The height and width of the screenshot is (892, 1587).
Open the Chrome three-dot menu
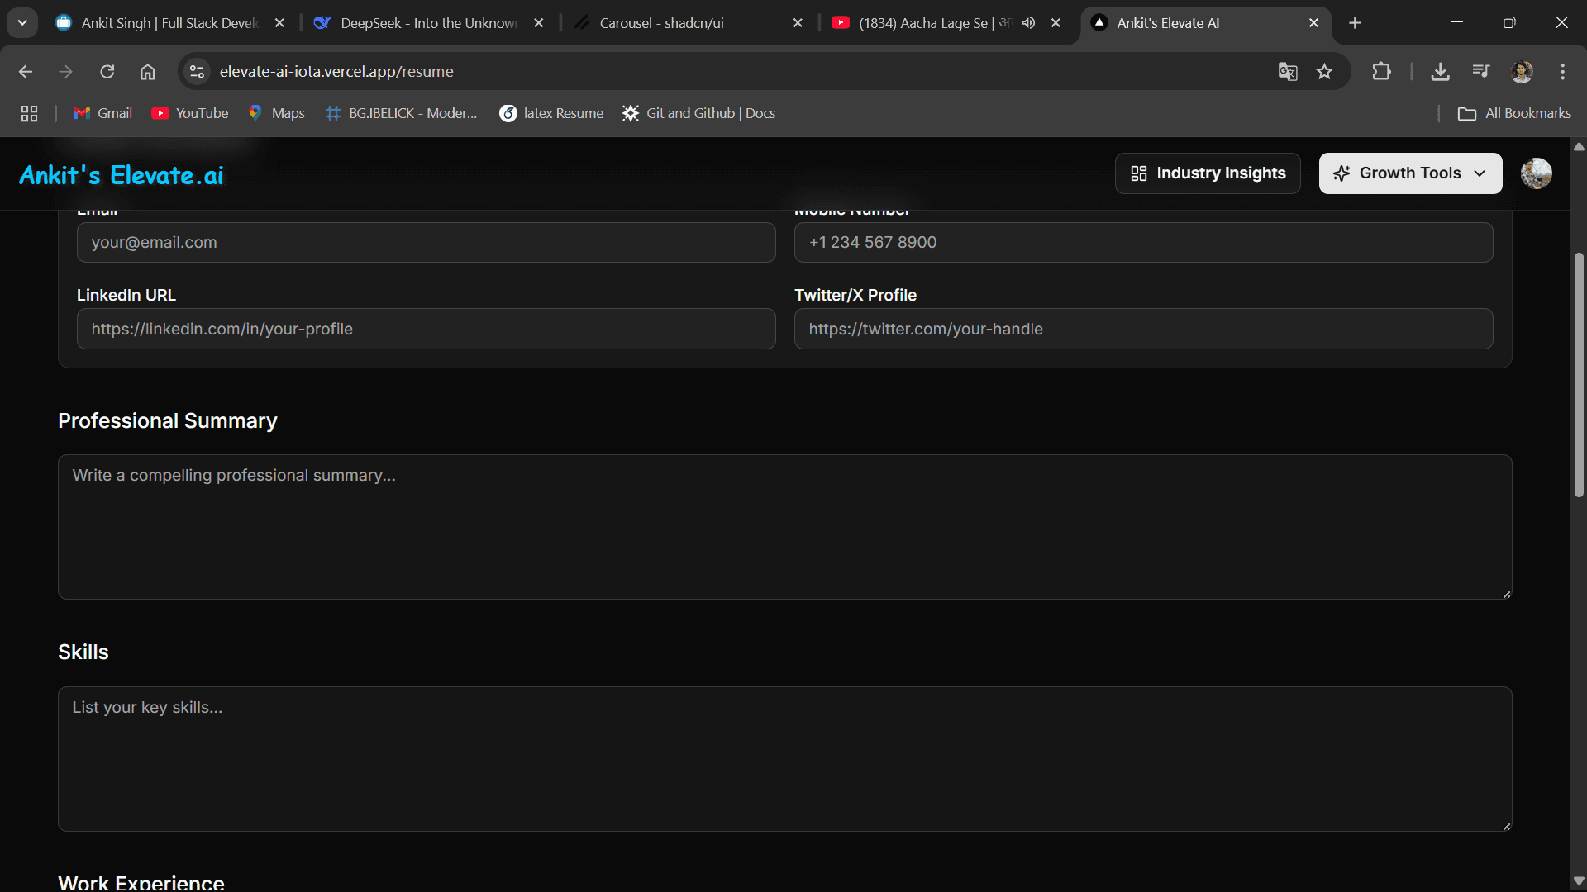[x=1562, y=72]
